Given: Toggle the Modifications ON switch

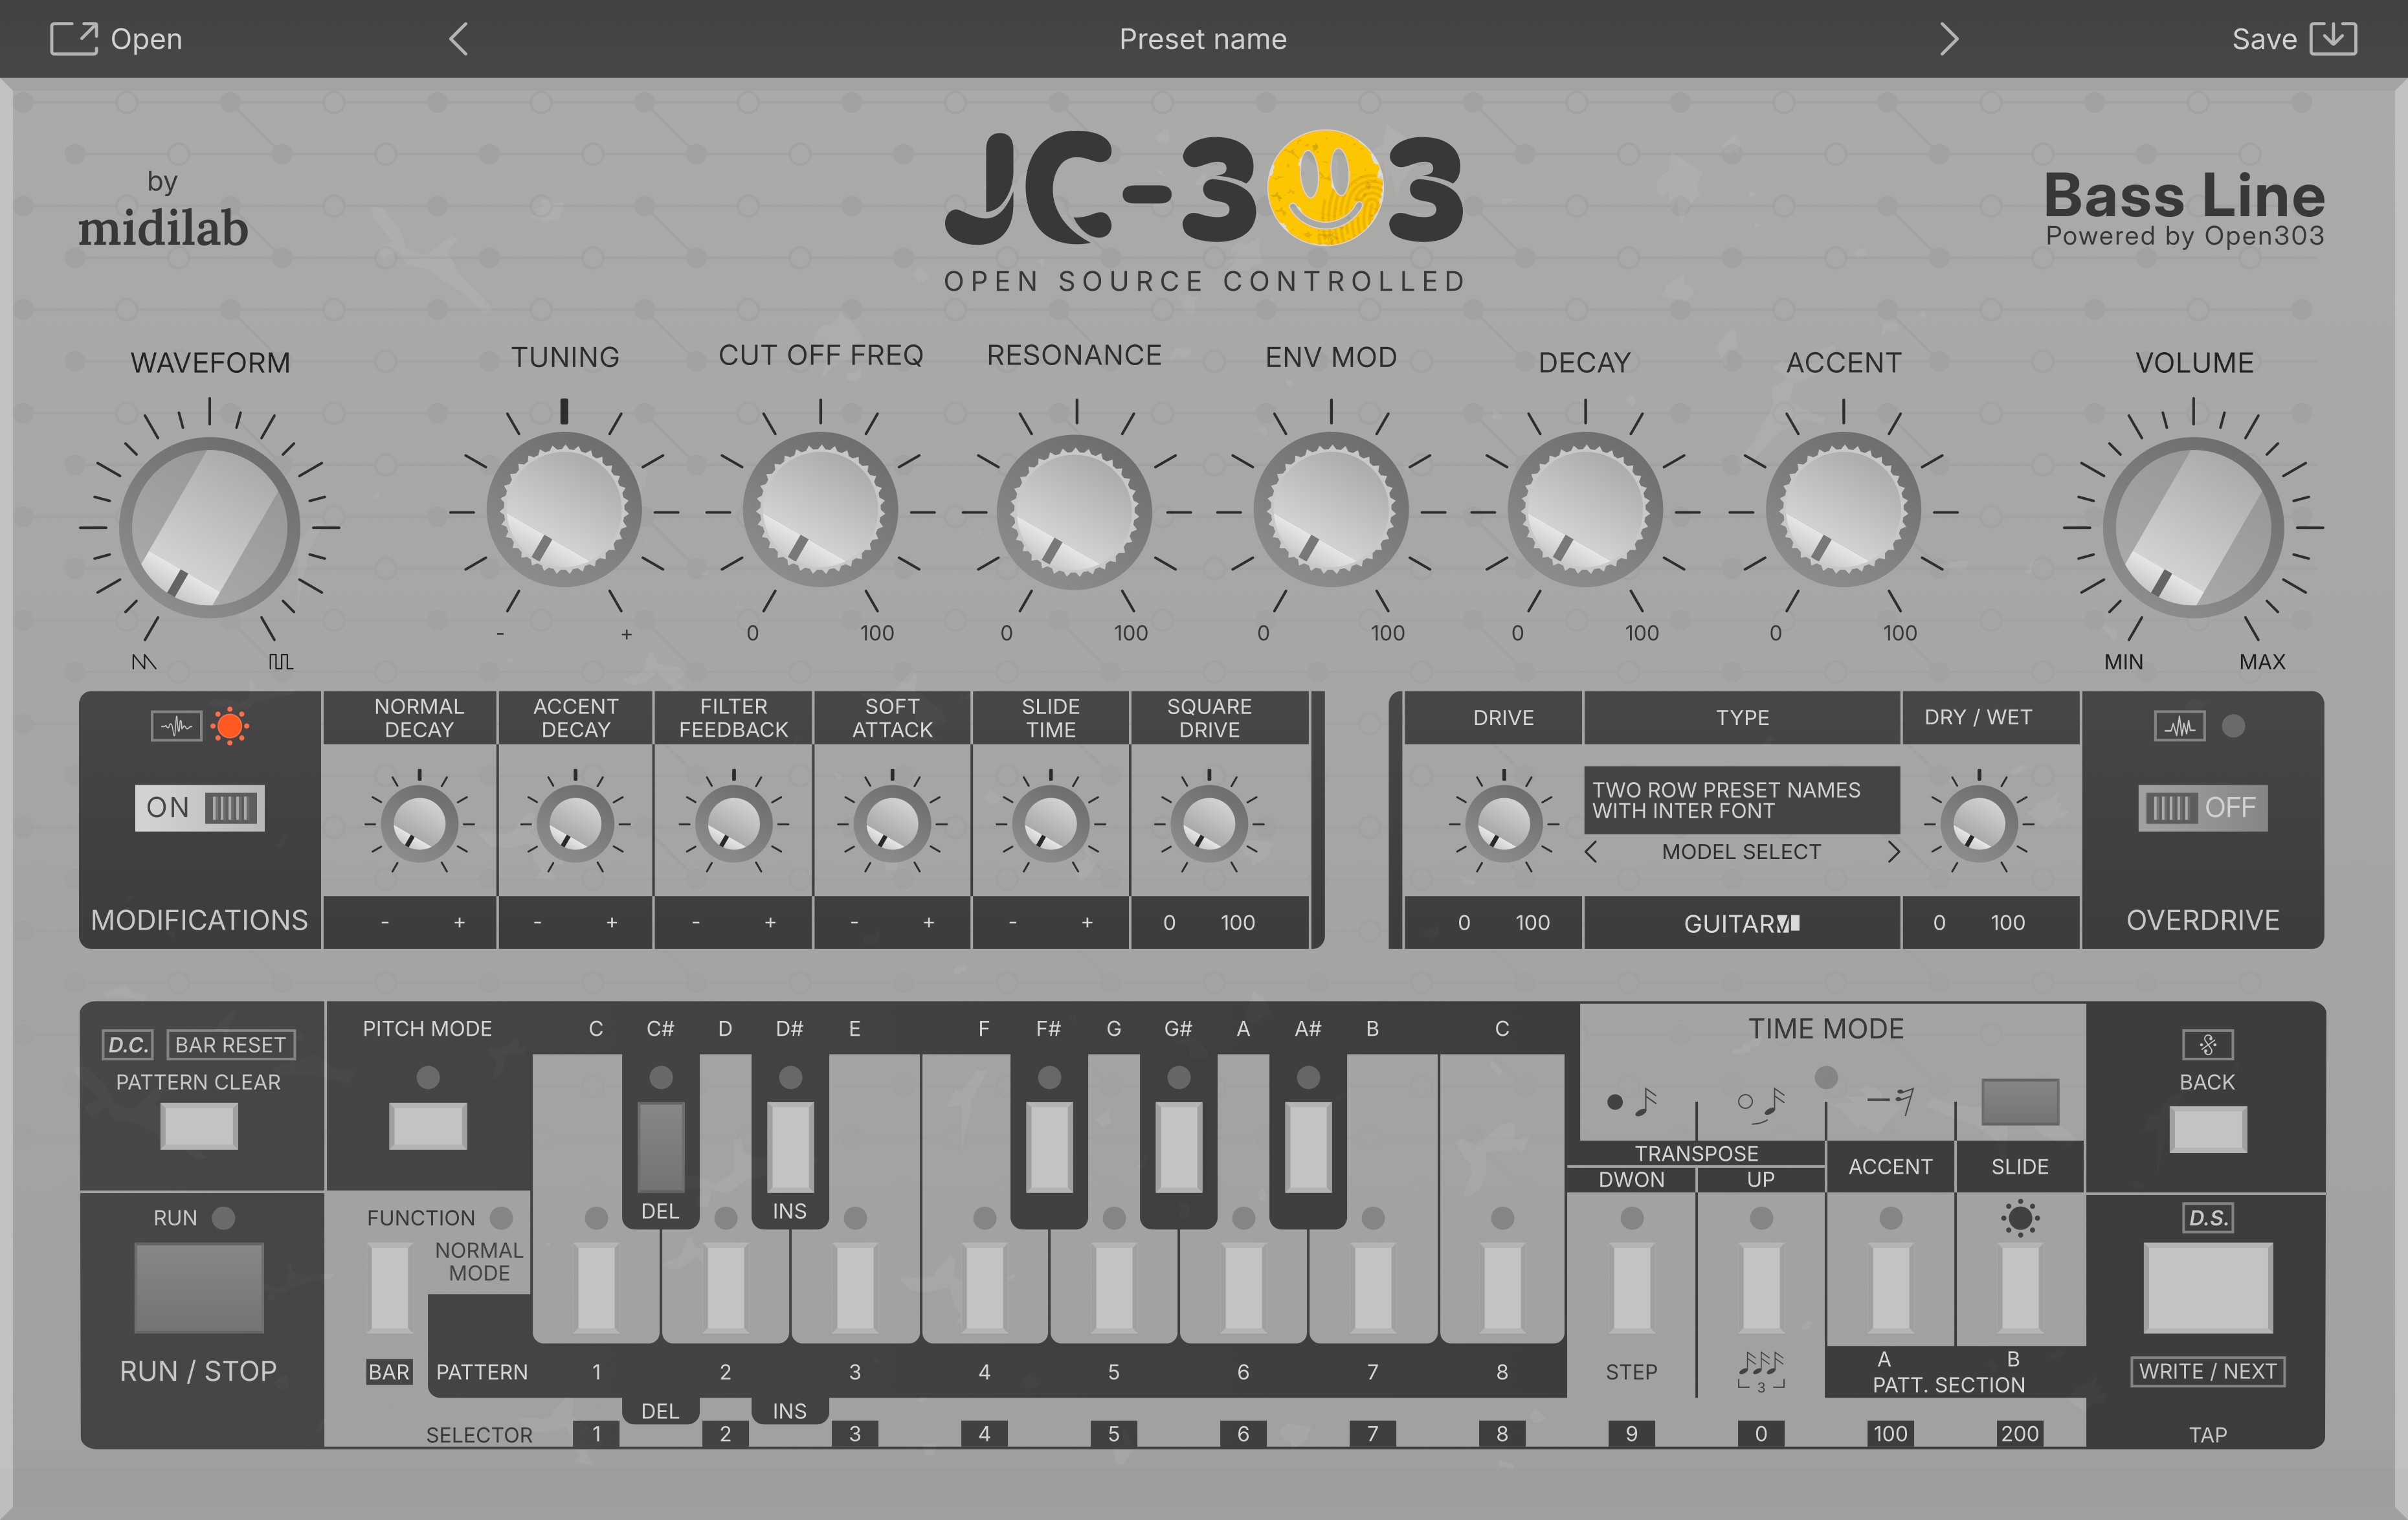Looking at the screenshot, I should [x=200, y=808].
